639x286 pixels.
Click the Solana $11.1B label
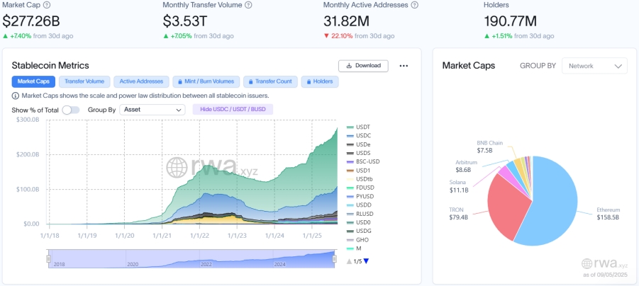459,186
